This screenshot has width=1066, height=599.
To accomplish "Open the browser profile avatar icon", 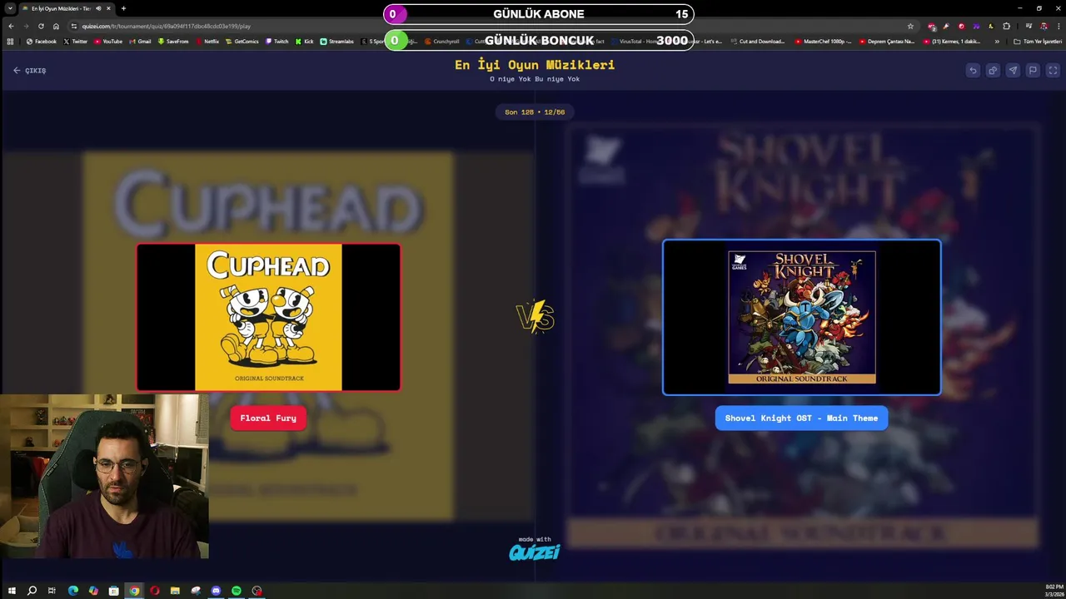I will pos(1044,26).
